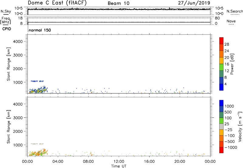
Task: Pick the blue 1000 velocity color segment
Action: (221, 103)
